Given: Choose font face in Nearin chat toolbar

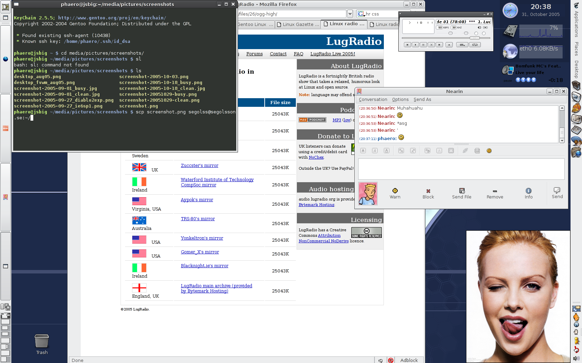Looking at the screenshot, I should tap(427, 151).
